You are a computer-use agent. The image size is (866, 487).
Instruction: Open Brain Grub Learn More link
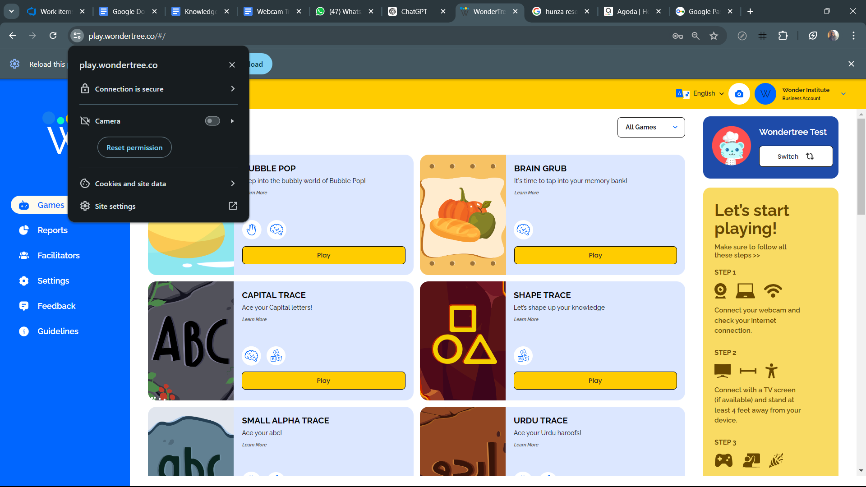tap(526, 193)
